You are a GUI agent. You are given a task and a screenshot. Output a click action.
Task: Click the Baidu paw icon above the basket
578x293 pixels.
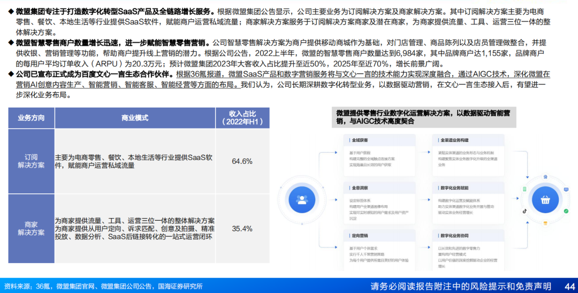coord(545,177)
